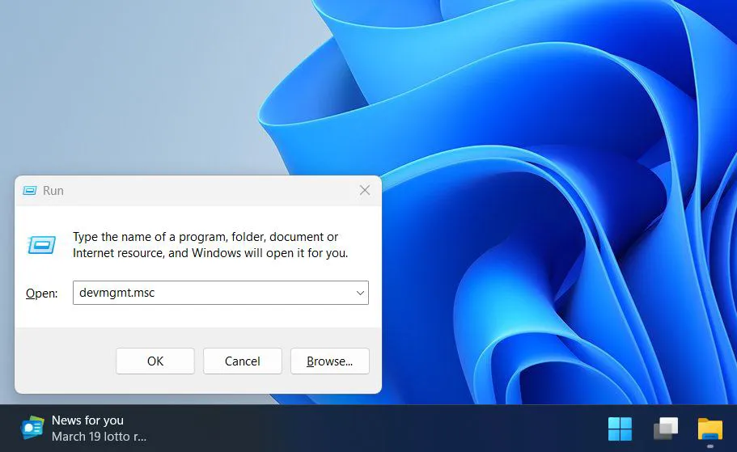Click the 'News for you' widget title

coord(87,420)
